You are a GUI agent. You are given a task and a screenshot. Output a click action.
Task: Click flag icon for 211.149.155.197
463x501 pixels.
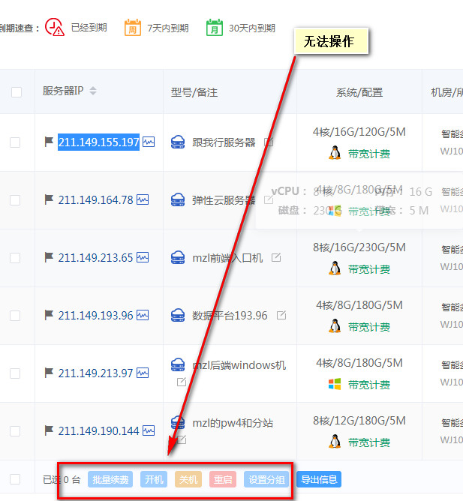click(49, 142)
